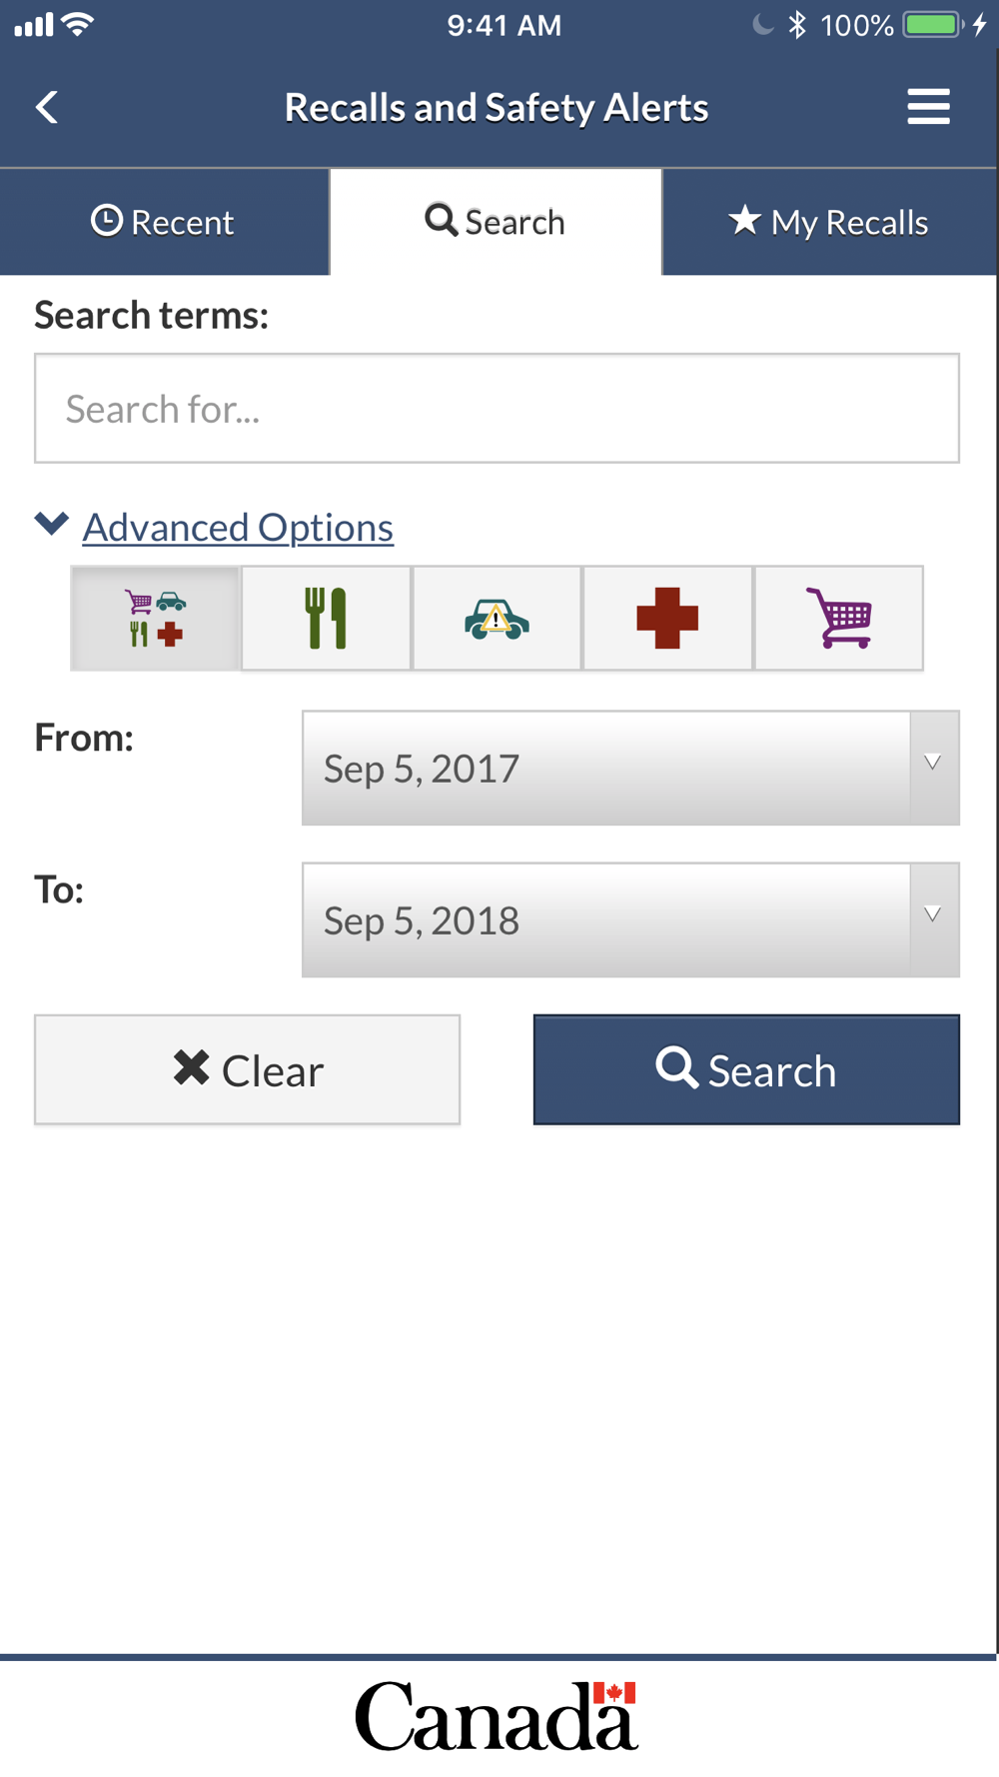Click the blue Search button
999x1777 pixels.
coord(746,1069)
